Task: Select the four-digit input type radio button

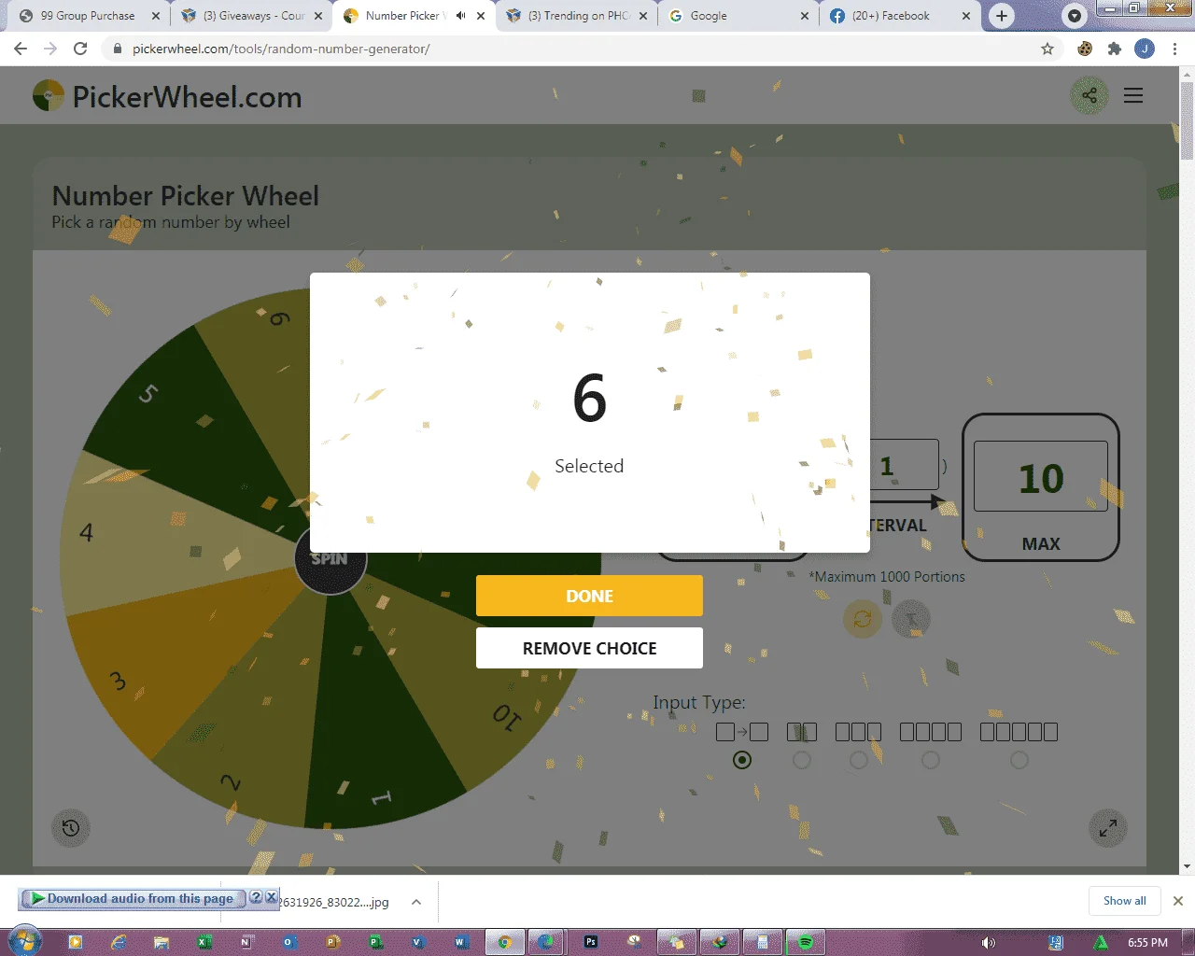Action: pyautogui.click(x=931, y=760)
